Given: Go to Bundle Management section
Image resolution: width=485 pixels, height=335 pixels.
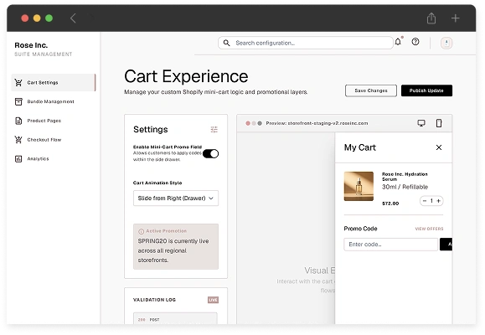Looking at the screenshot, I should pyautogui.click(x=54, y=101).
